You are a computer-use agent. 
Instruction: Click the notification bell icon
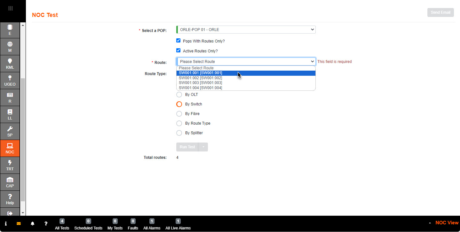coord(32,224)
